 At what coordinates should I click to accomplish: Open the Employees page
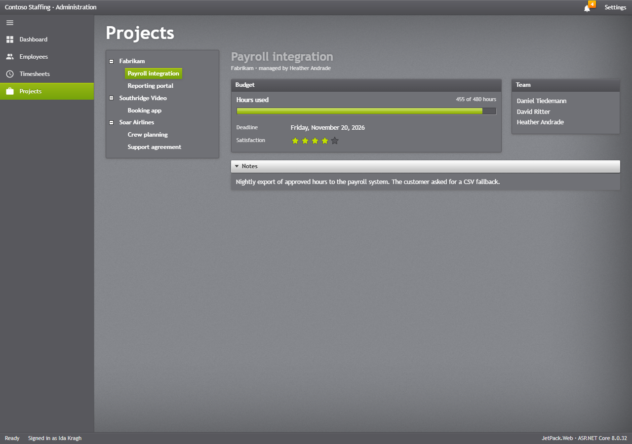point(47,57)
